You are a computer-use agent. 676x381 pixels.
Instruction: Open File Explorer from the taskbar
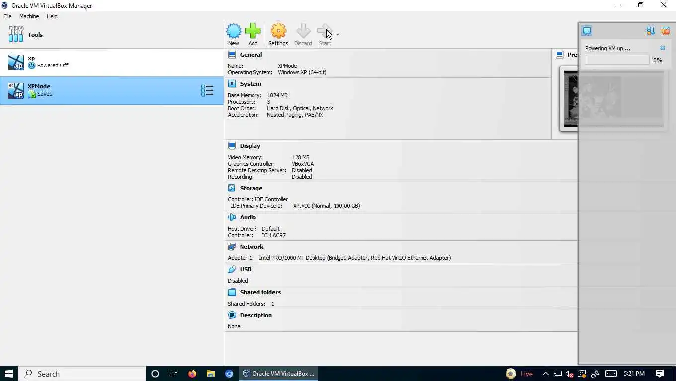pyautogui.click(x=211, y=374)
